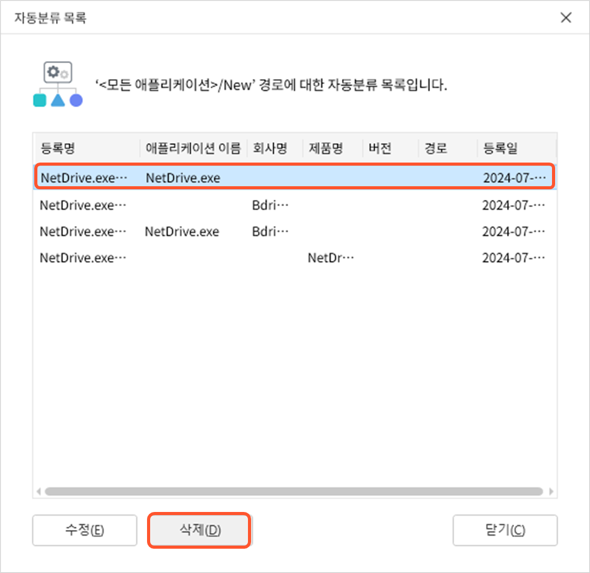Select NetDrive.exe application name in the highlighted row

pos(183,178)
